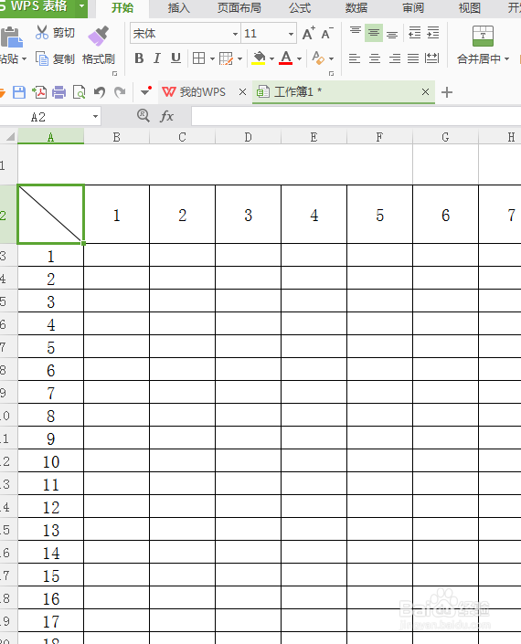The height and width of the screenshot is (644, 521).
Task: Open font settings dialog launcher
Action: [x=331, y=73]
